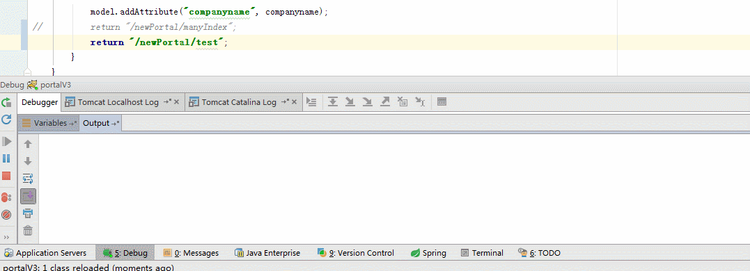Image resolution: width=750 pixels, height=271 pixels.
Task: Click the Update application refresh icon
Action: pyautogui.click(x=6, y=120)
